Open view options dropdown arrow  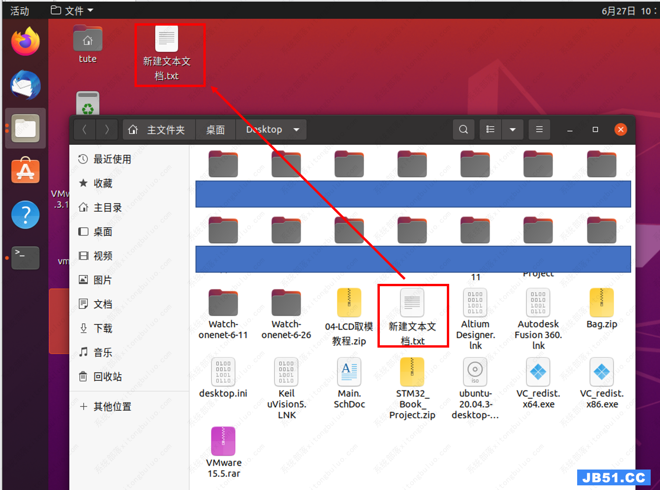pyautogui.click(x=512, y=129)
